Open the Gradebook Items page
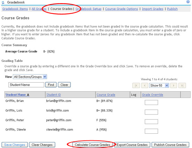 (x=15, y=9)
